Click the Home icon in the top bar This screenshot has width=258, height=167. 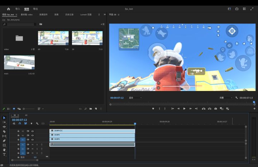click(9, 9)
